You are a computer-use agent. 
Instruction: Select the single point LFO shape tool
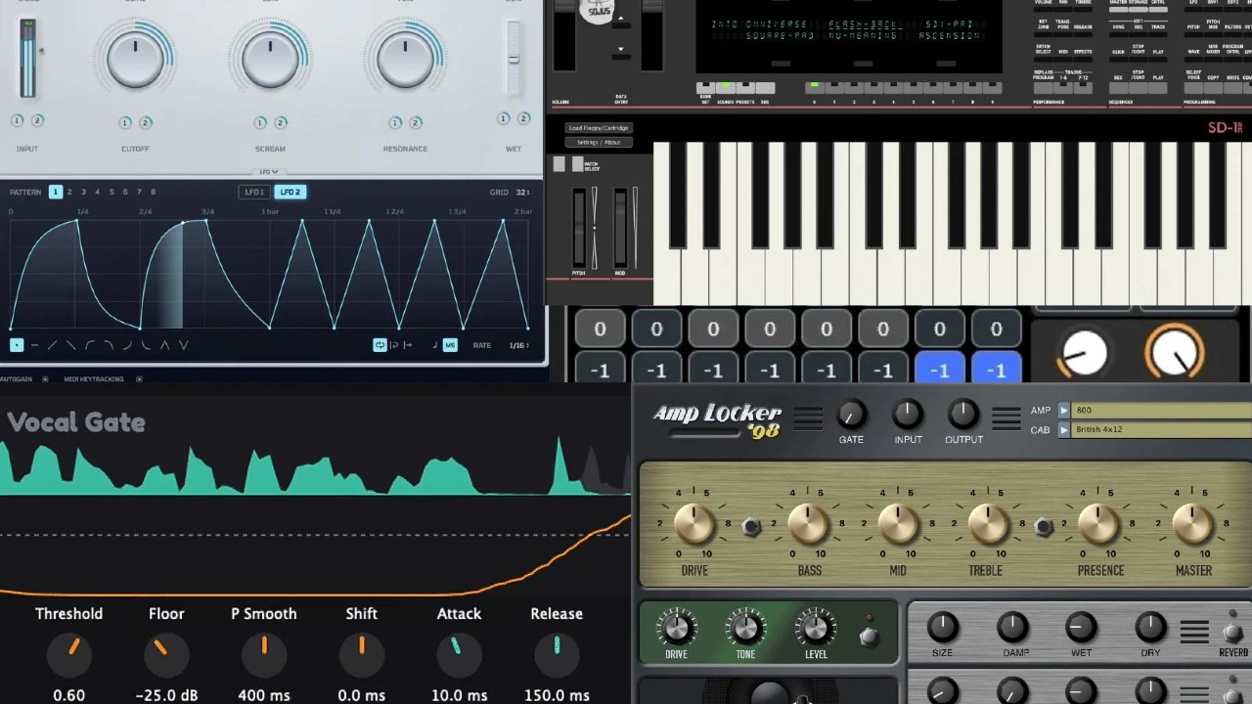point(17,345)
